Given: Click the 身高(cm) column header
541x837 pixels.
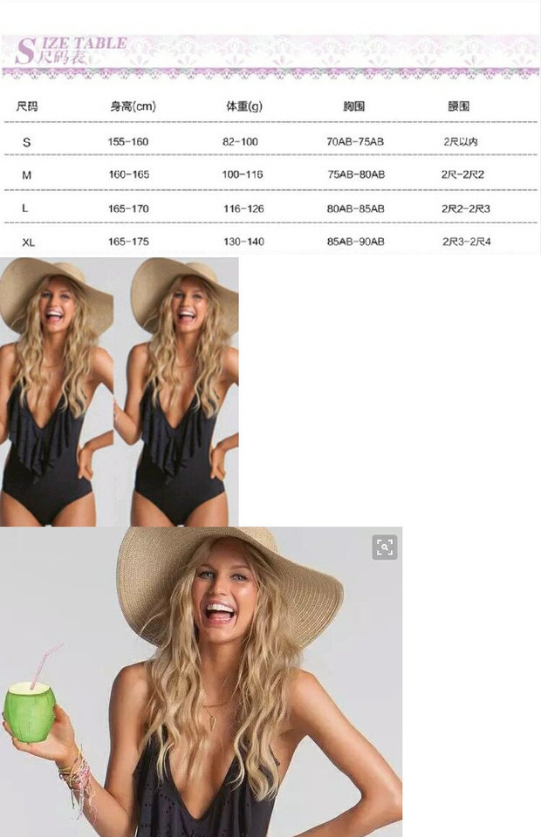Looking at the screenshot, I should click(133, 106).
